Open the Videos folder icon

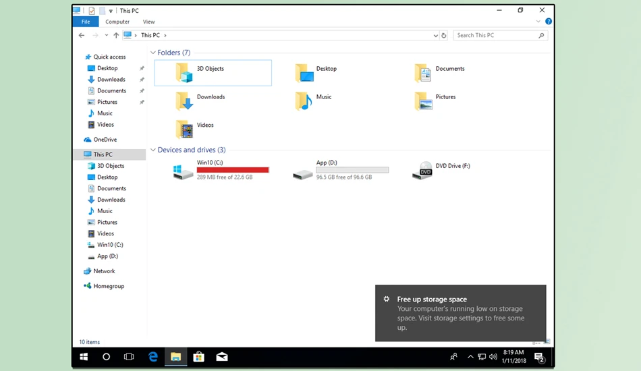184,130
